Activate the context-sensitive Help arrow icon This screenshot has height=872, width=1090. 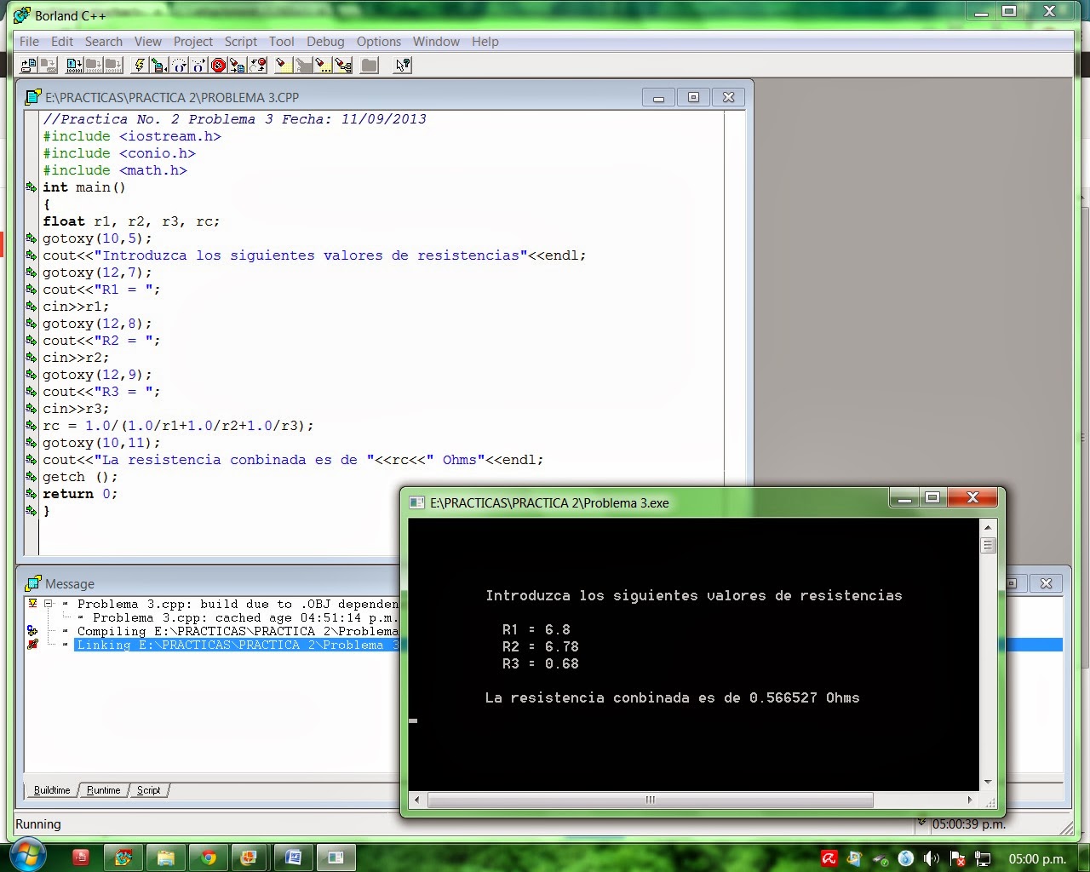click(401, 65)
